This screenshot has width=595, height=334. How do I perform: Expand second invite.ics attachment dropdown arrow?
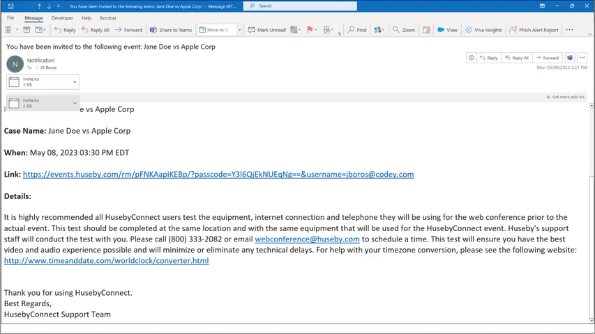pyautogui.click(x=75, y=103)
